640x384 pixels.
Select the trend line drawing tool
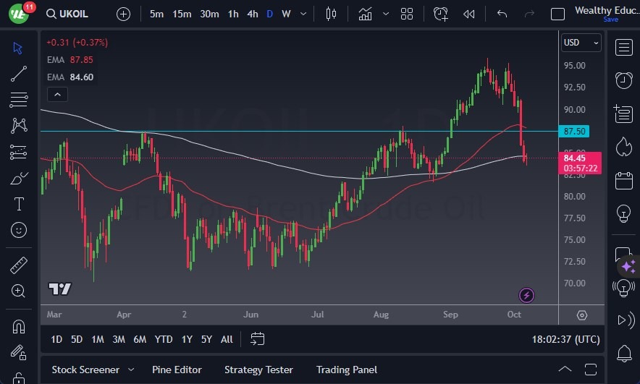coord(19,74)
